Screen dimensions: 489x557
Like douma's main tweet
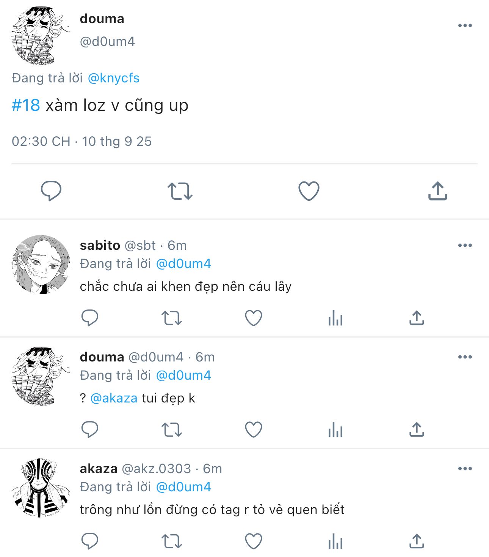click(x=309, y=191)
